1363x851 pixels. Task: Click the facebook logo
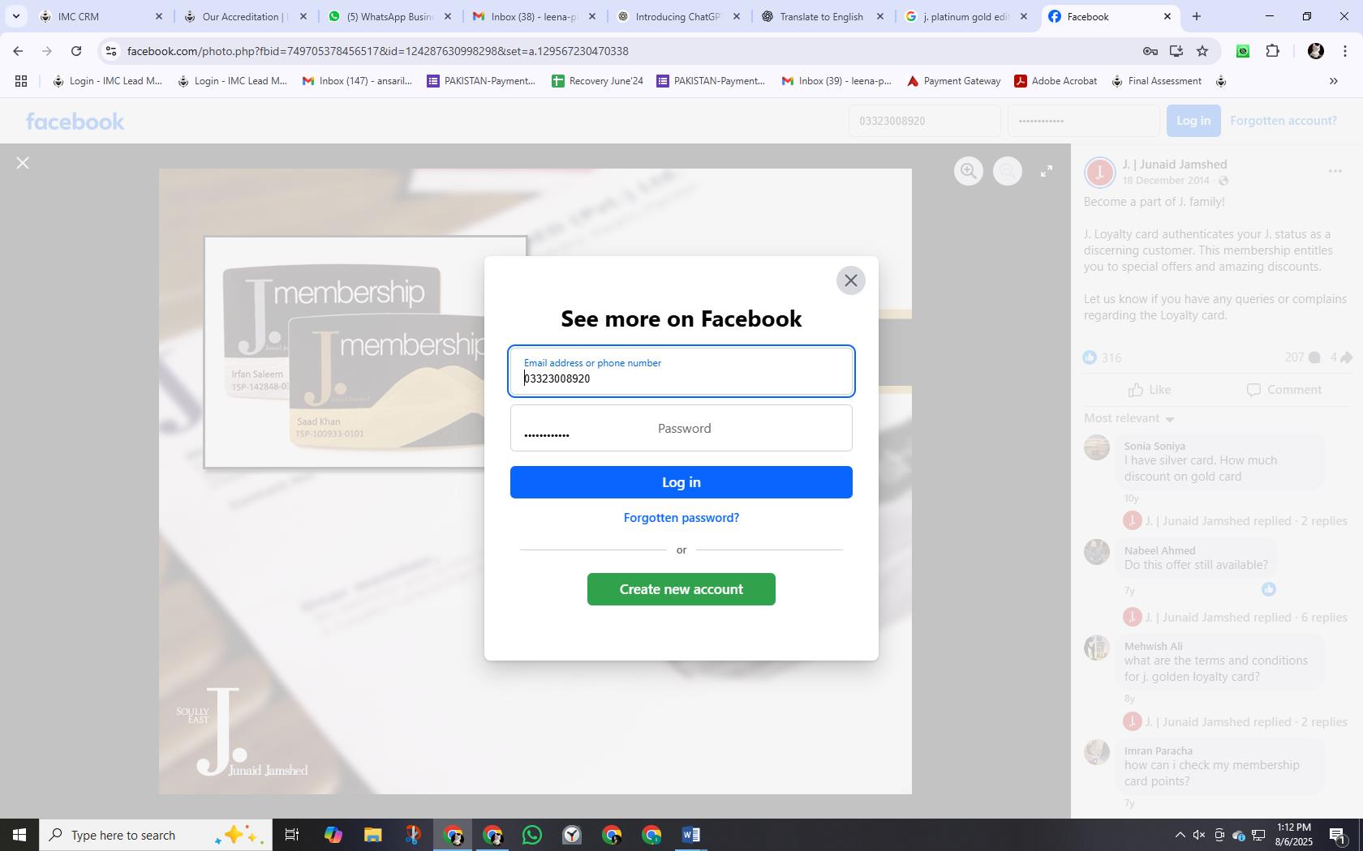coord(75,122)
